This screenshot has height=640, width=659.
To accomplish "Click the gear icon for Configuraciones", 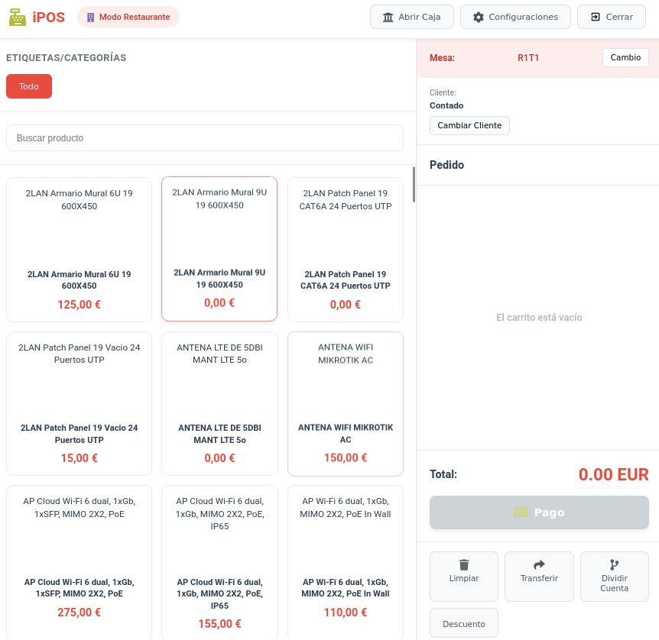I will 478,17.
